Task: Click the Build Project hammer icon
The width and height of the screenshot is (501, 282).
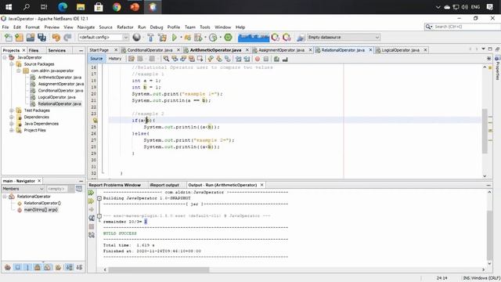Action: (150, 38)
